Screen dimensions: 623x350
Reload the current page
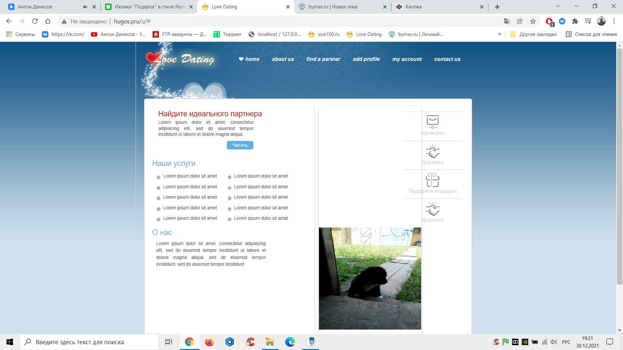click(x=35, y=21)
